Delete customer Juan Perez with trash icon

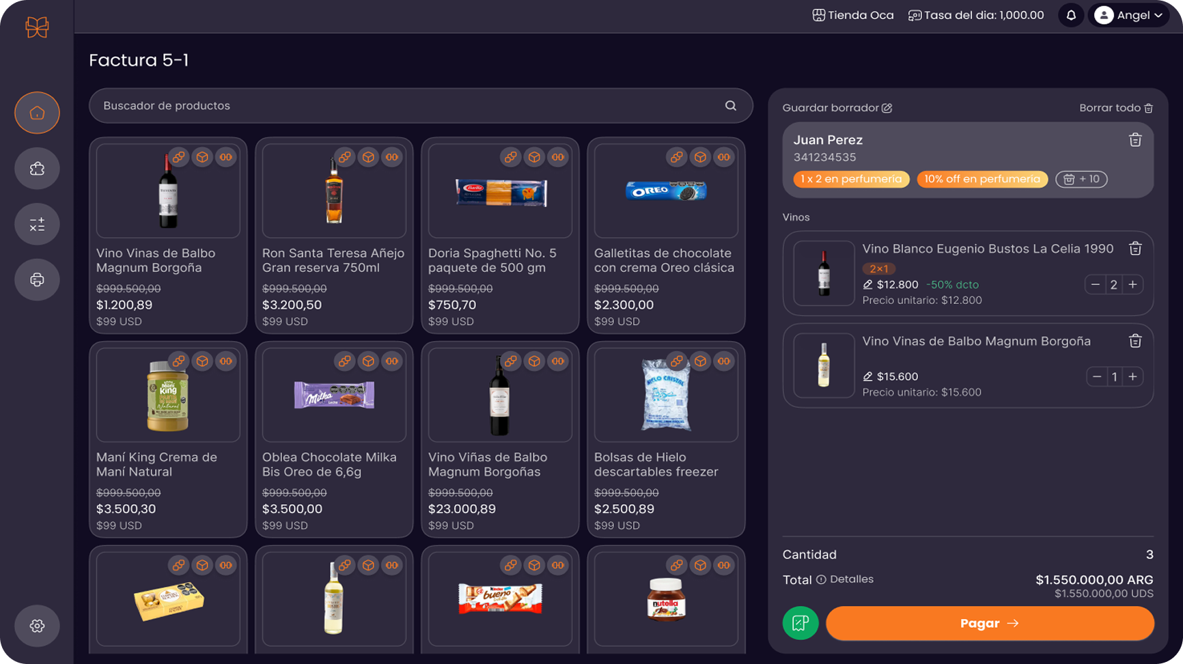coord(1135,140)
